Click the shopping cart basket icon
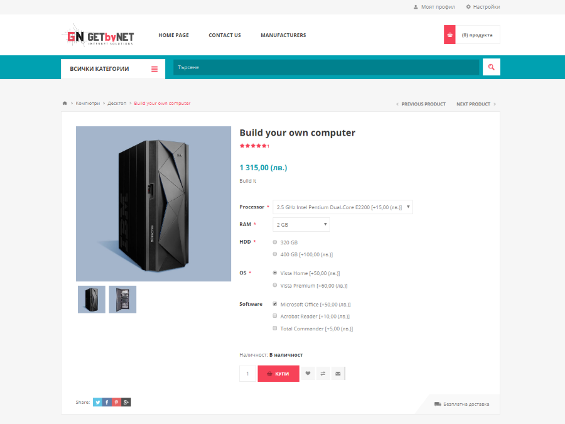 pos(449,35)
